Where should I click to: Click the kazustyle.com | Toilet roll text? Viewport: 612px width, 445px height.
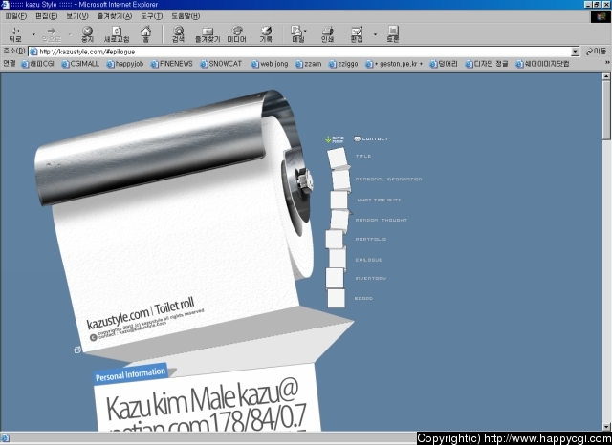click(141, 313)
